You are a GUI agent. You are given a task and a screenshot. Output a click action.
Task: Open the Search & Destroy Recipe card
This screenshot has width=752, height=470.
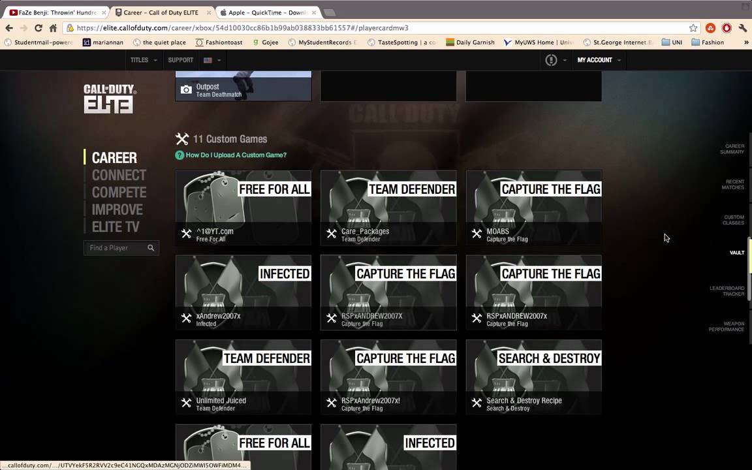pyautogui.click(x=534, y=377)
